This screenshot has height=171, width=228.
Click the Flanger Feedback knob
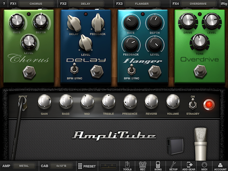[131, 44]
